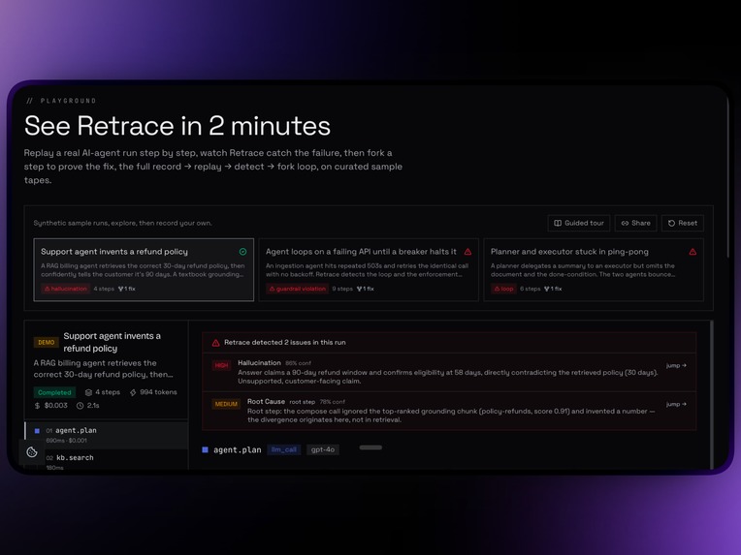
Task: Click the llm_call tag
Action: [x=284, y=449]
